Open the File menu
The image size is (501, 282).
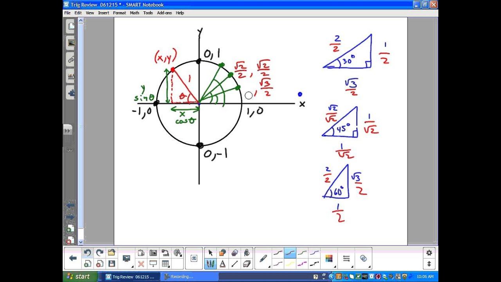pos(67,13)
